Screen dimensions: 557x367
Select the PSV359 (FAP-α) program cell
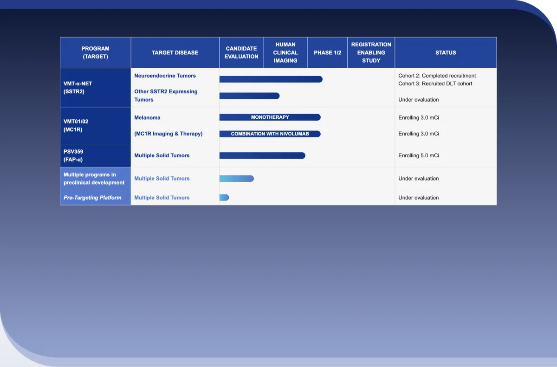pyautogui.click(x=73, y=155)
